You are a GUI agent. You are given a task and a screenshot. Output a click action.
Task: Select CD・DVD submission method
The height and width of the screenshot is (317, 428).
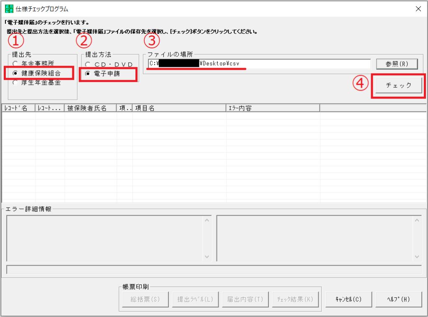pyautogui.click(x=88, y=64)
